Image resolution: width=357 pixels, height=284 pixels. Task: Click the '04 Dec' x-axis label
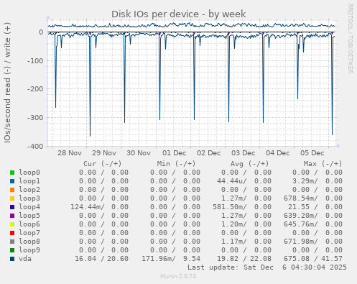278,153
